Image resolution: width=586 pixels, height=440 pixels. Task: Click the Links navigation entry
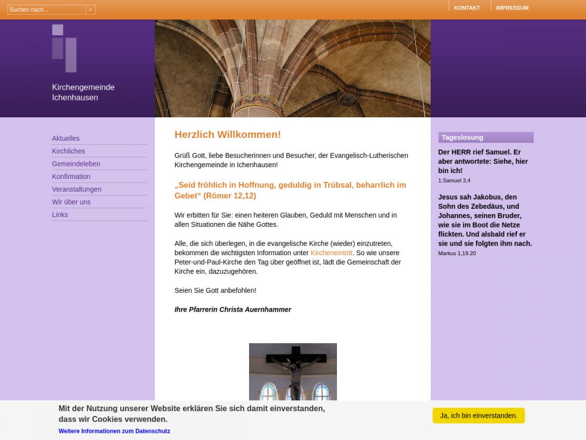tap(60, 215)
